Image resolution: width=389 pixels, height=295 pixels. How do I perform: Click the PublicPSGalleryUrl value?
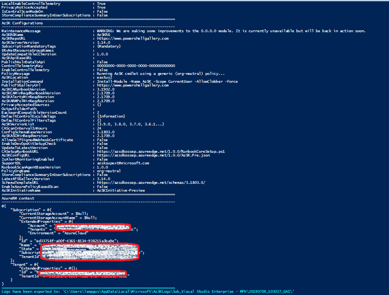(133, 85)
